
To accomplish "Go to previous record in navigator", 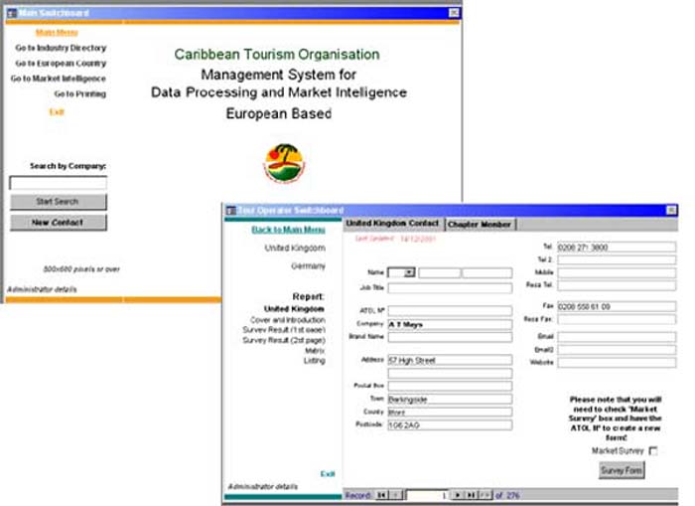I will click(396, 495).
